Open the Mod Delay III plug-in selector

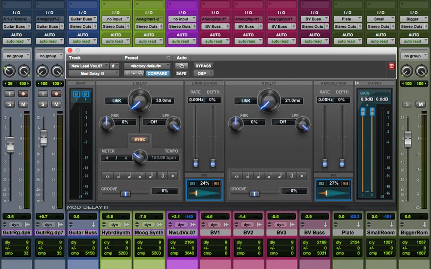(x=94, y=73)
